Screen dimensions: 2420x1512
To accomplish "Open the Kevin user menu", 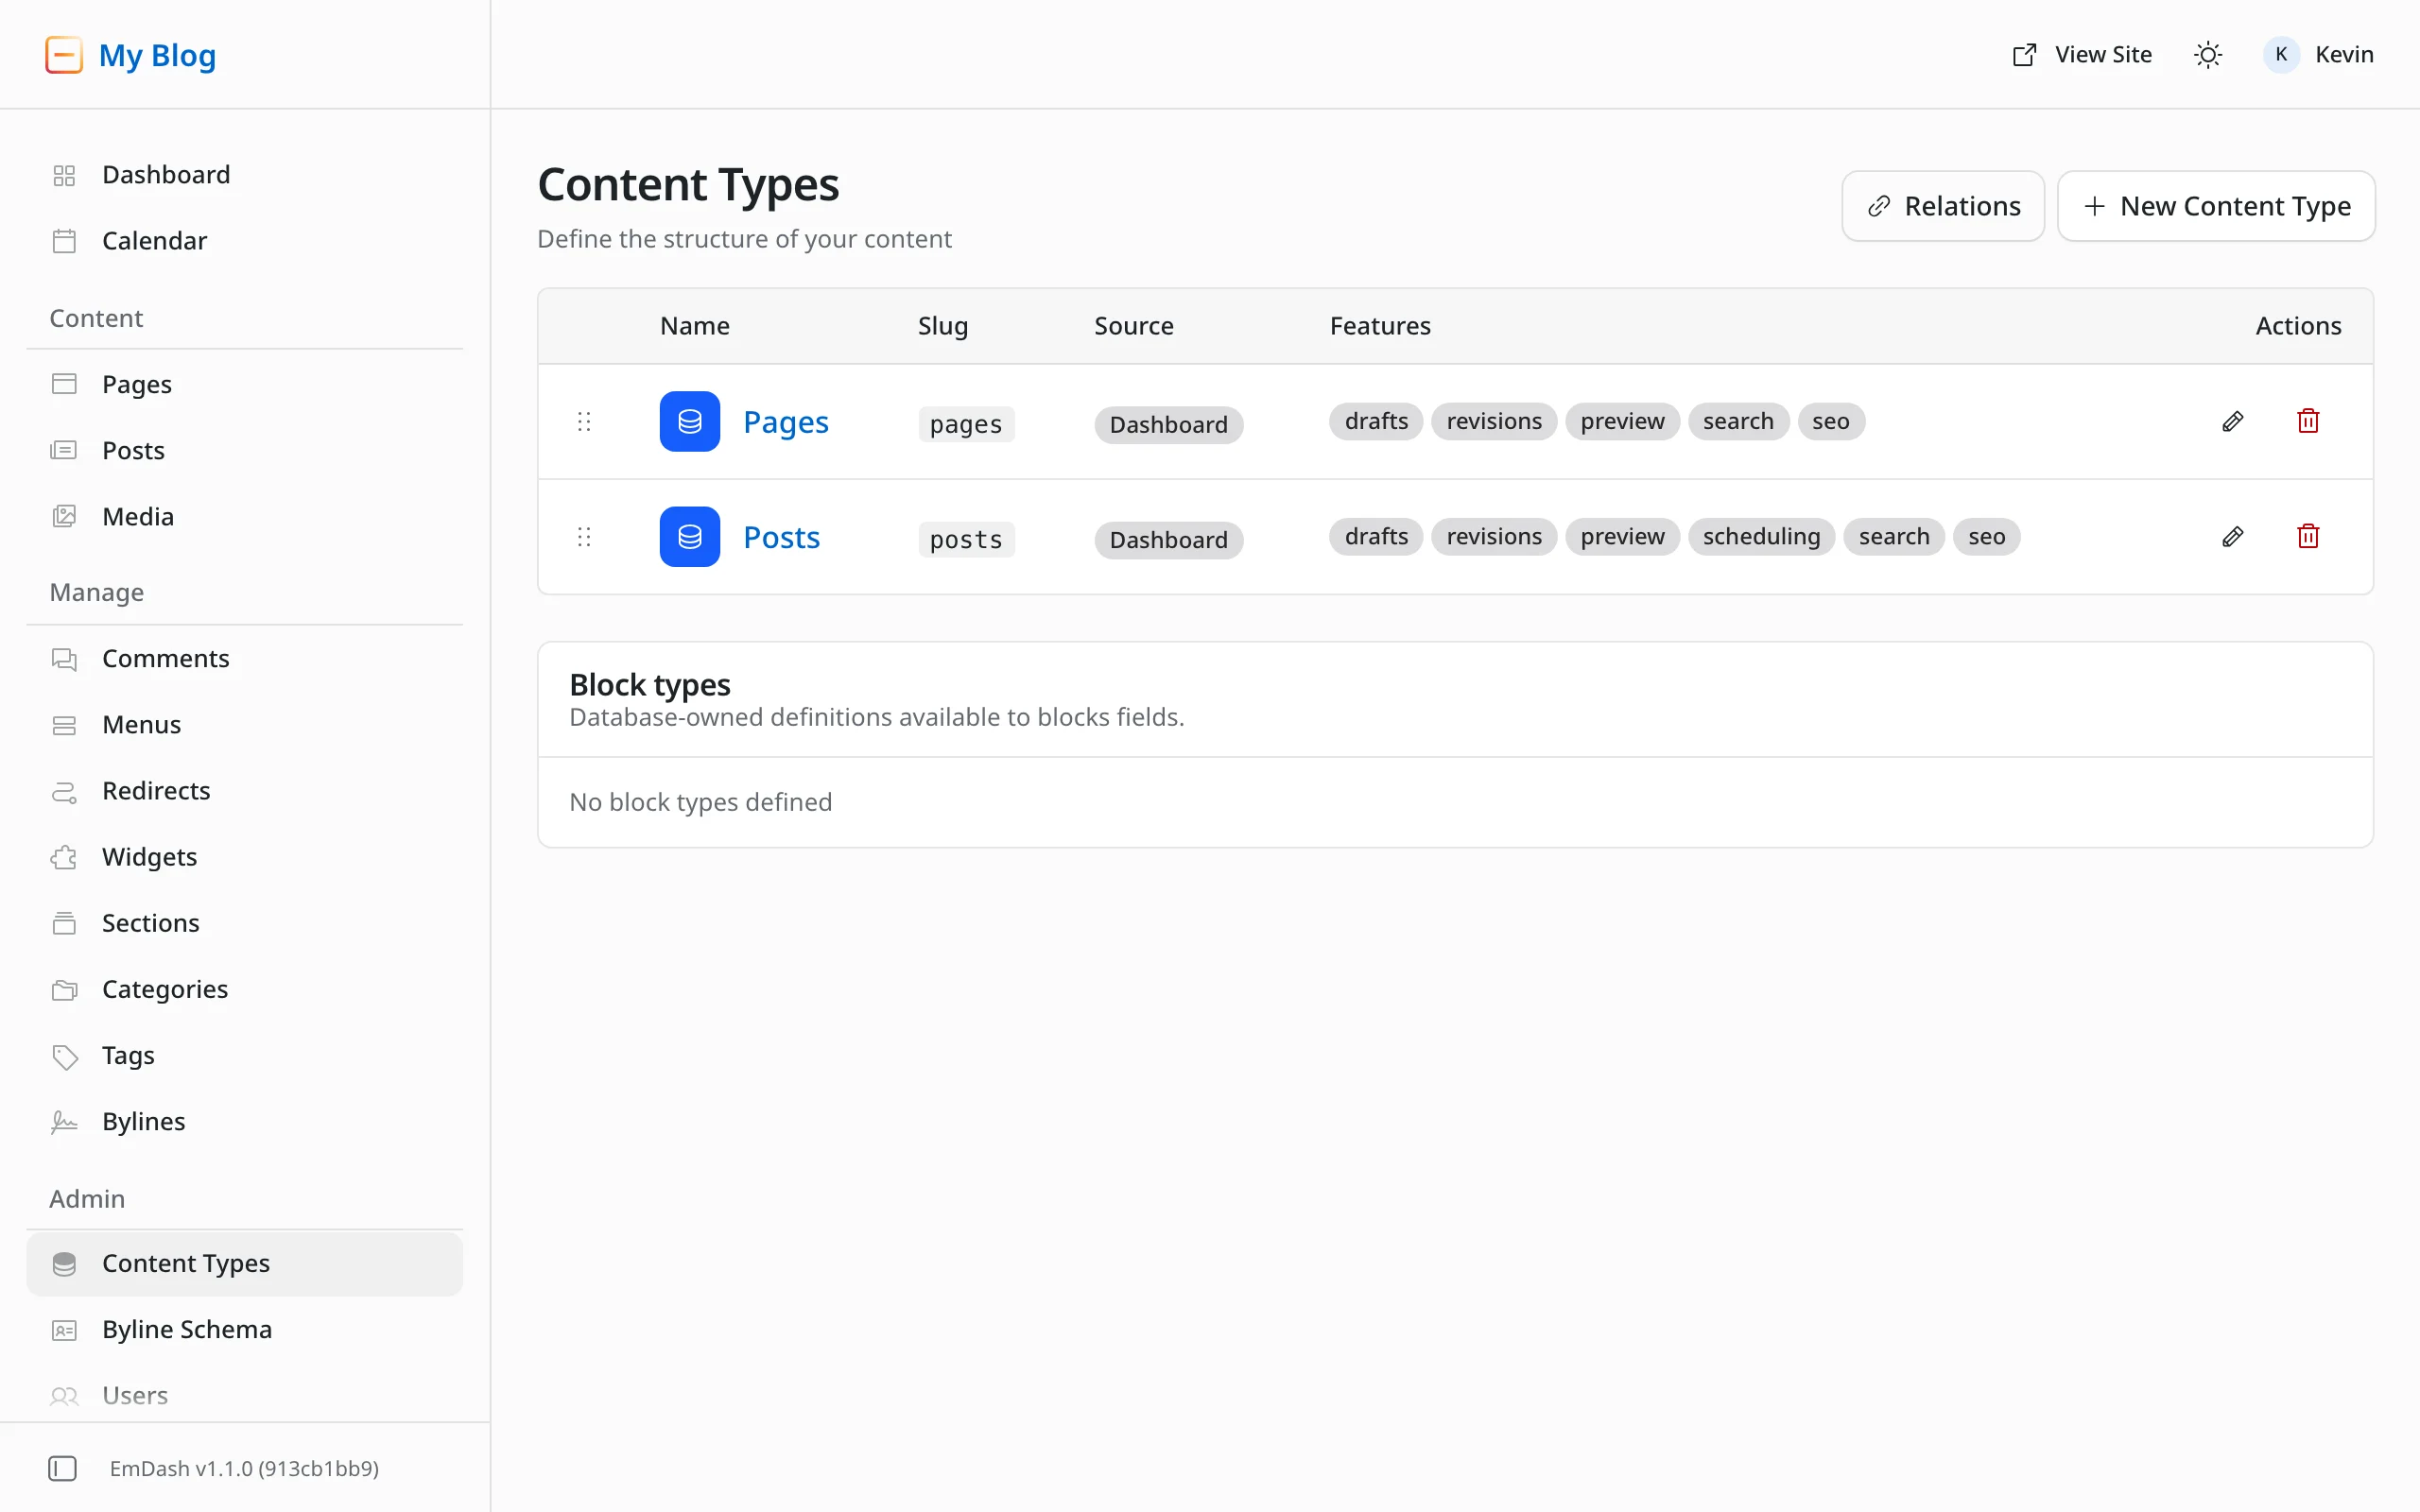I will coord(2318,55).
